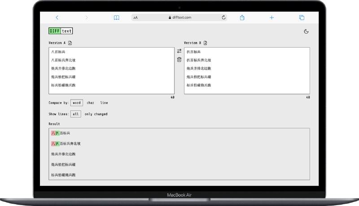This screenshot has width=359, height=206.
Task: Show the Safari tab overview icon
Action: tap(302, 18)
